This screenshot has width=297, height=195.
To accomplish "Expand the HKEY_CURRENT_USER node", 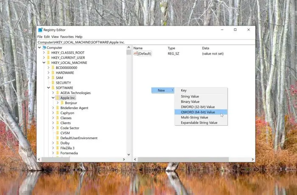I will pos(44,58).
